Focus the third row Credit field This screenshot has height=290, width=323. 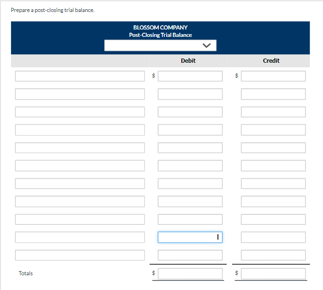tap(273, 112)
